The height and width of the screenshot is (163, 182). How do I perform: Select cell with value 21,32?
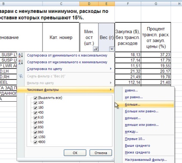128,71
